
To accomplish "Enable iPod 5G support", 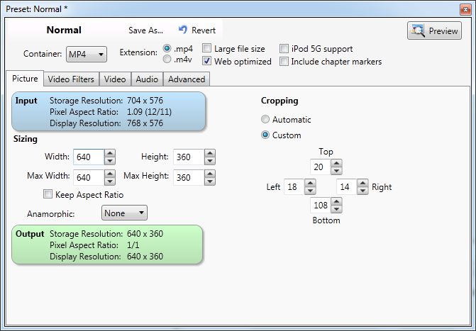I will (284, 48).
